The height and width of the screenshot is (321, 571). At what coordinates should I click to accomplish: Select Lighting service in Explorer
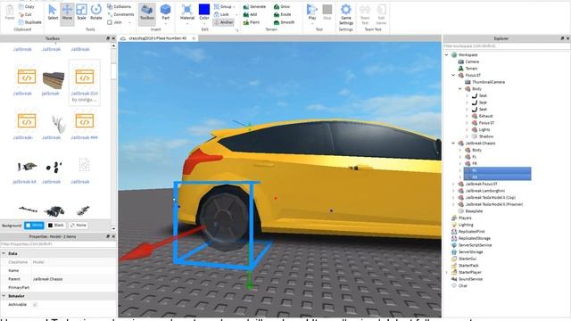coord(466,225)
